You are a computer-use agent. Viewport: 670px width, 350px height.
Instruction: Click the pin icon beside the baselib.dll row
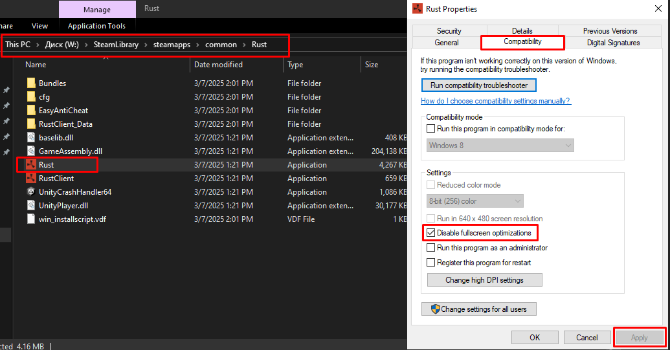[6, 137]
